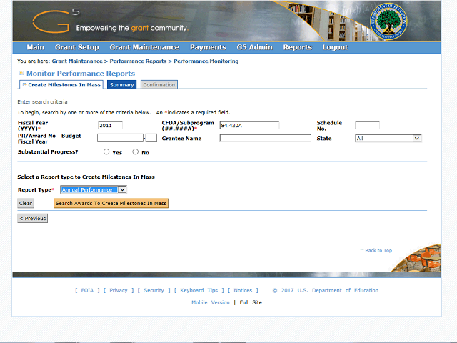457x343 pixels.
Task: Switch to Create Milestones In Mass tab
Action: [61, 85]
